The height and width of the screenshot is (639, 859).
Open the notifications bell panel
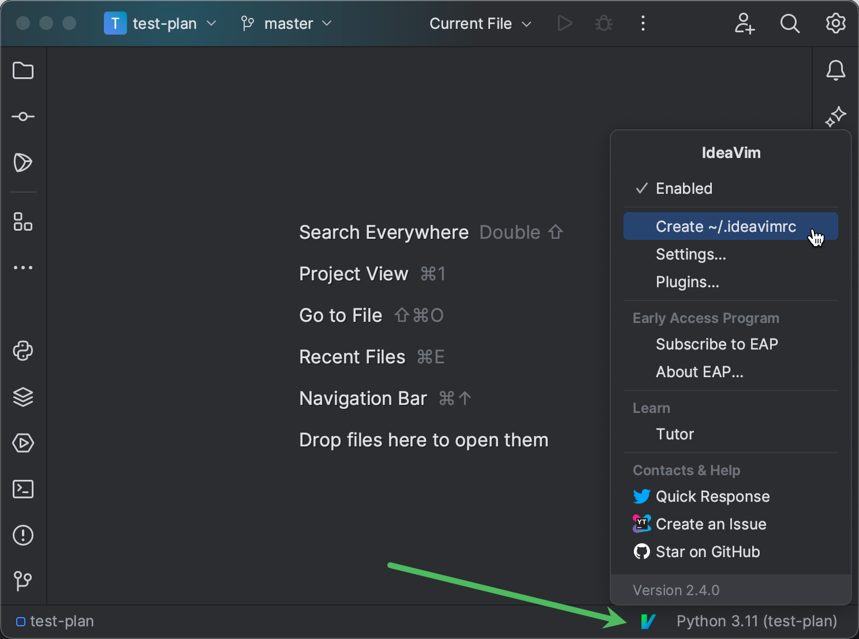pos(835,70)
